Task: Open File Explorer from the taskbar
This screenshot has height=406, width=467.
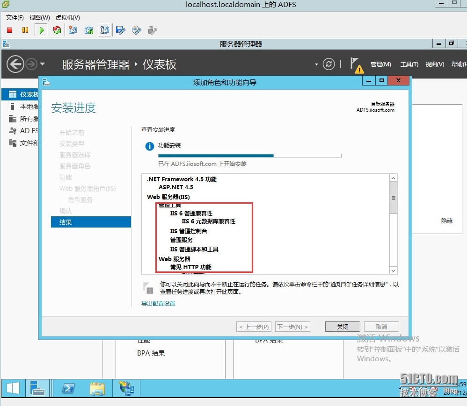Action: click(97, 388)
